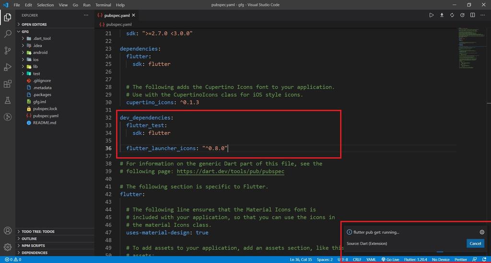Open the File menu
Screen dimensions: 491x263
[17, 5]
